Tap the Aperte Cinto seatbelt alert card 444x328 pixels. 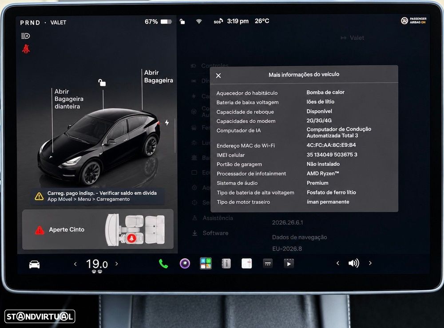coord(98,229)
